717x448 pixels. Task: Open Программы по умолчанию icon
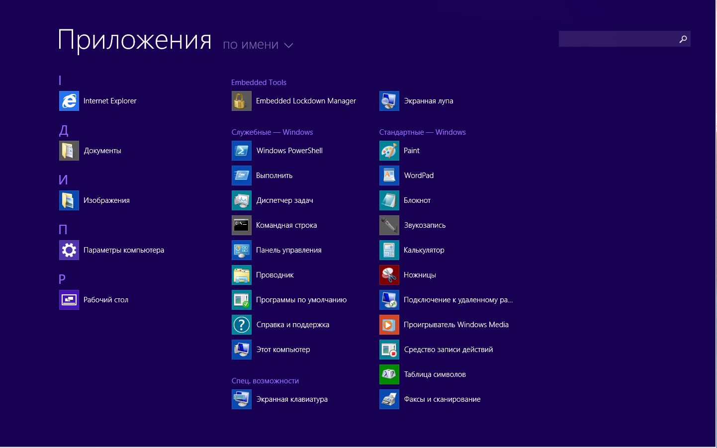(242, 300)
